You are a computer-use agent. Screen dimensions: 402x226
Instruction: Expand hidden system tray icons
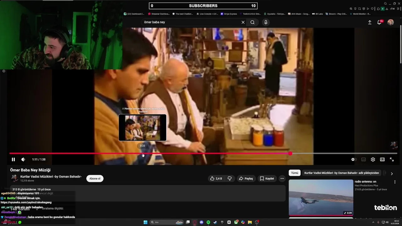tap(373, 222)
